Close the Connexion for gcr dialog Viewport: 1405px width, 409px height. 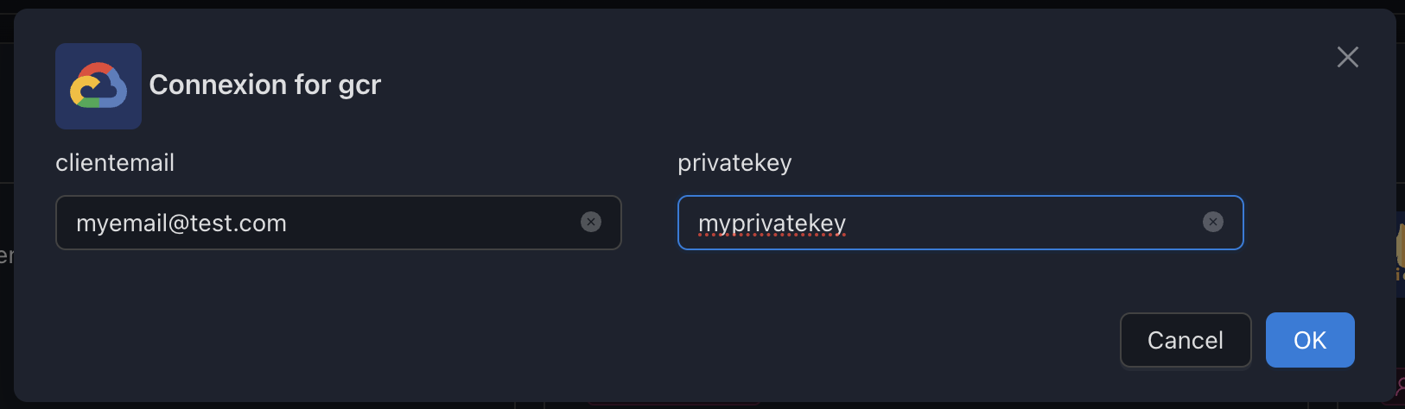1348,57
